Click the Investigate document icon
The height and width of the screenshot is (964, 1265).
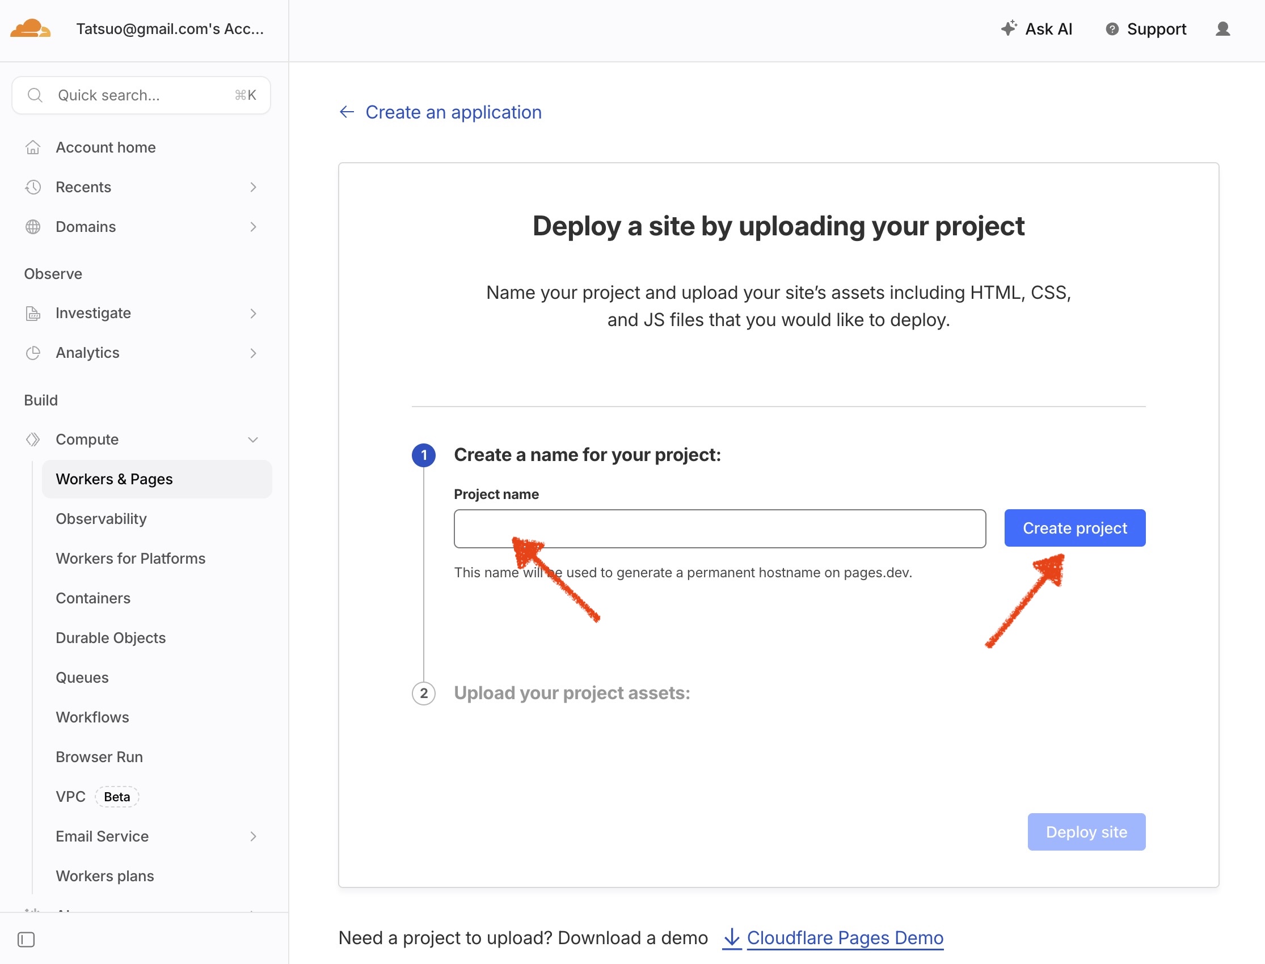pyautogui.click(x=33, y=313)
